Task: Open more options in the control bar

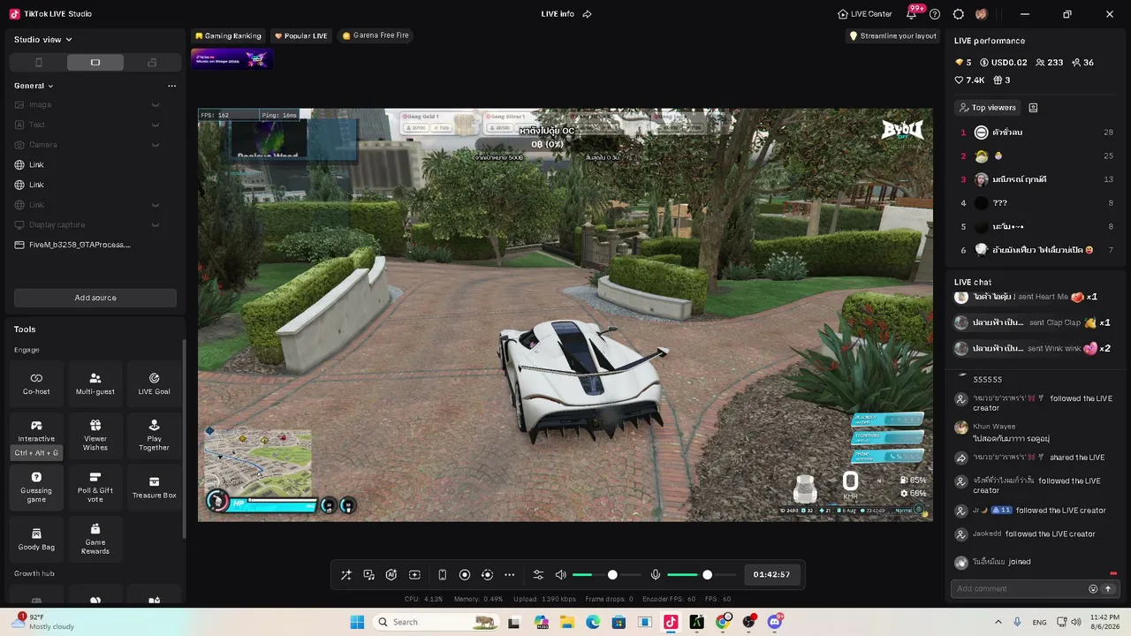Action: pyautogui.click(x=510, y=575)
